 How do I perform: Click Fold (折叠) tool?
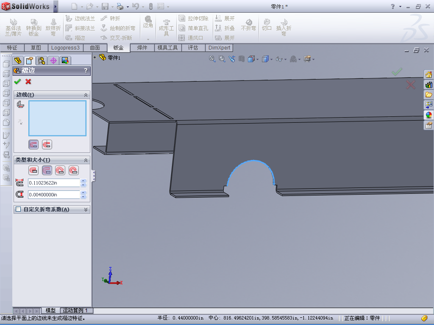click(x=225, y=28)
